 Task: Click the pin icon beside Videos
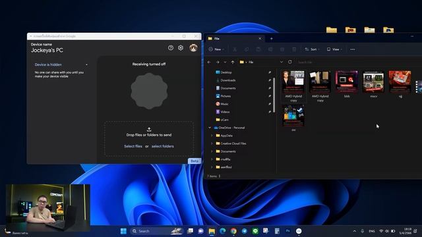click(x=270, y=112)
